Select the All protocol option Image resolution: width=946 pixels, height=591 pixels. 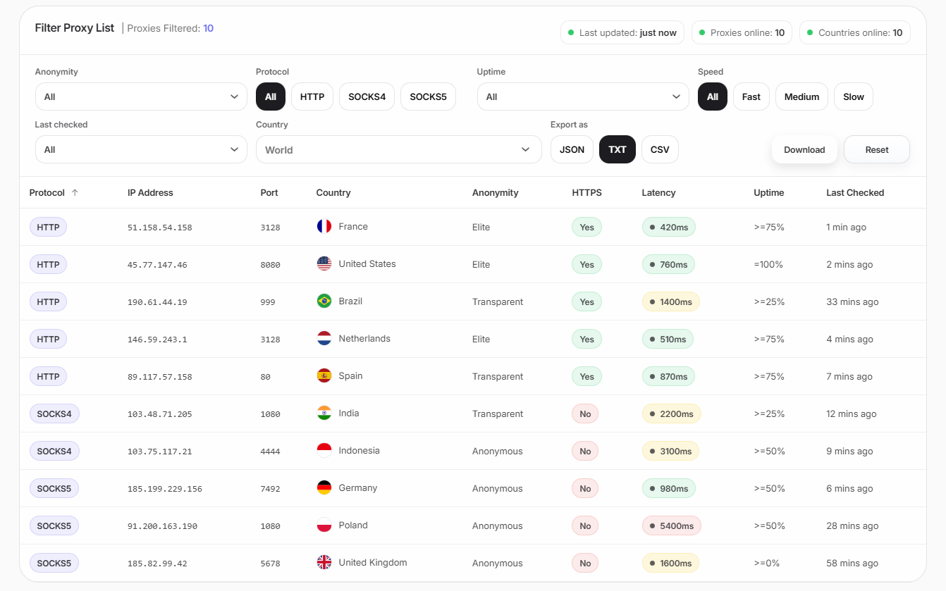(x=271, y=97)
